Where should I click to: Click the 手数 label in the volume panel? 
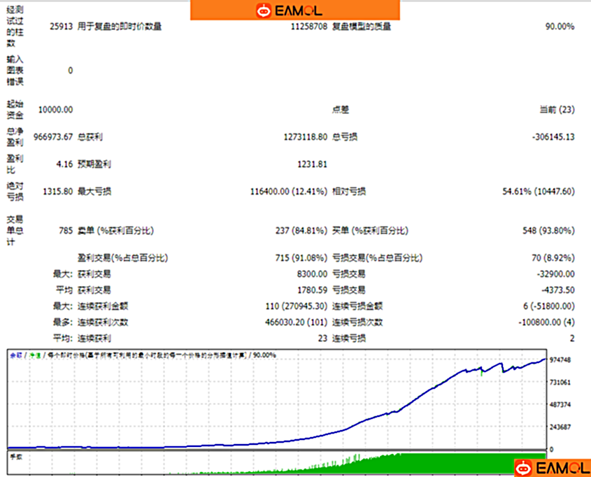click(x=15, y=455)
